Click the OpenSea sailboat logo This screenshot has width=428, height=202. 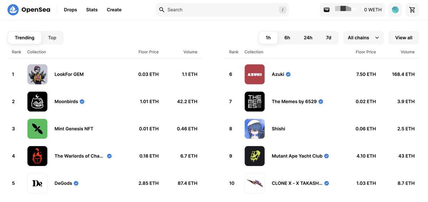pos(13,10)
